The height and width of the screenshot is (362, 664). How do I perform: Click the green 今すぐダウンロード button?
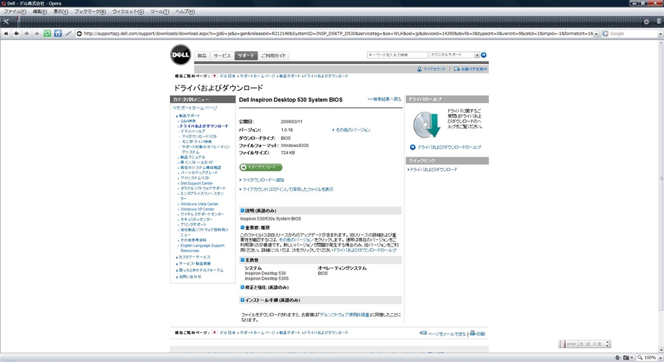261,167
